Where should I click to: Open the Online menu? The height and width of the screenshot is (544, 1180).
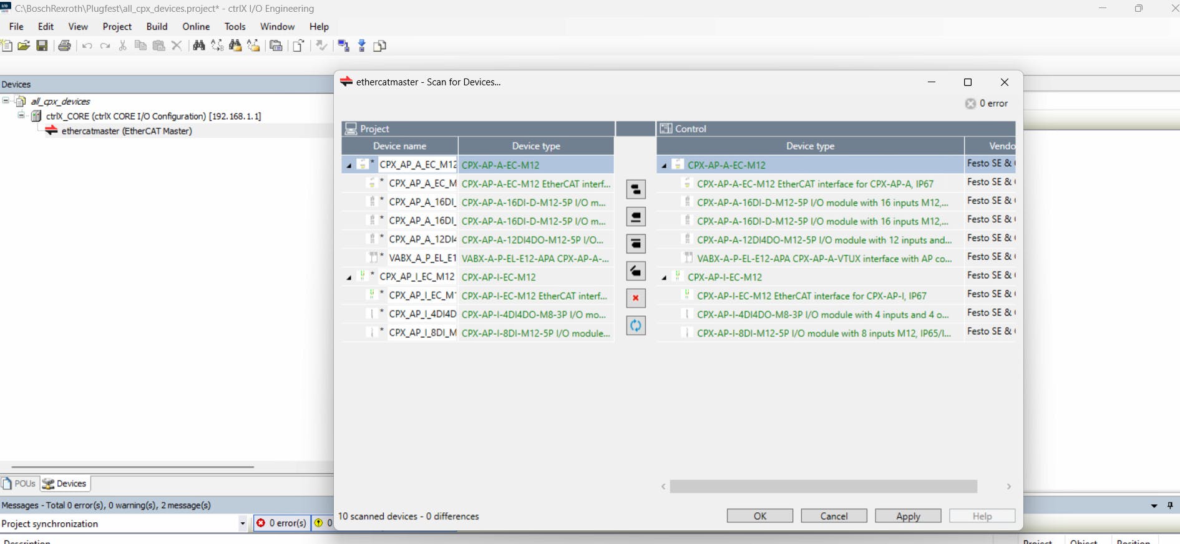point(196,26)
